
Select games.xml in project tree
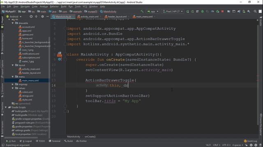click(x=26, y=35)
